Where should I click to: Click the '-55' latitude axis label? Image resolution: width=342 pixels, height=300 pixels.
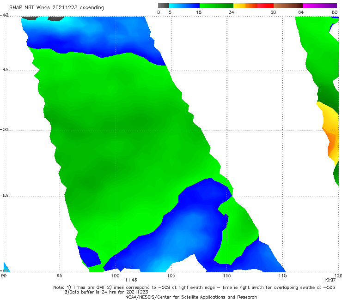pyautogui.click(x=4, y=195)
